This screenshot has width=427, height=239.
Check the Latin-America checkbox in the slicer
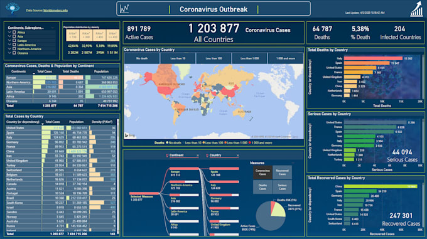14,45
